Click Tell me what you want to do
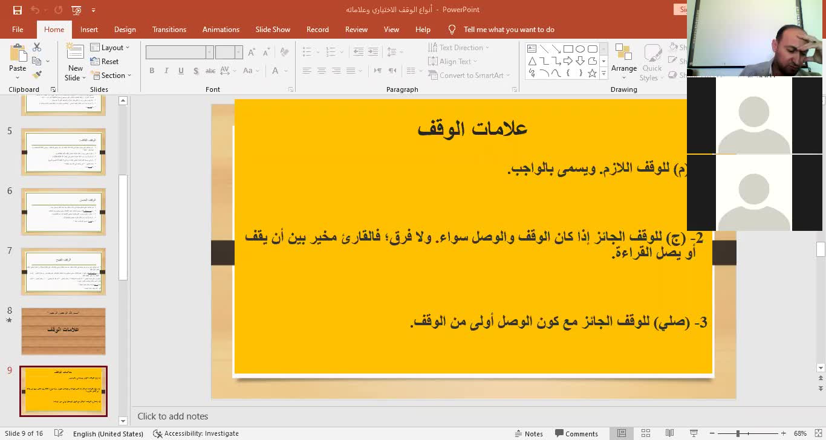 pyautogui.click(x=509, y=29)
